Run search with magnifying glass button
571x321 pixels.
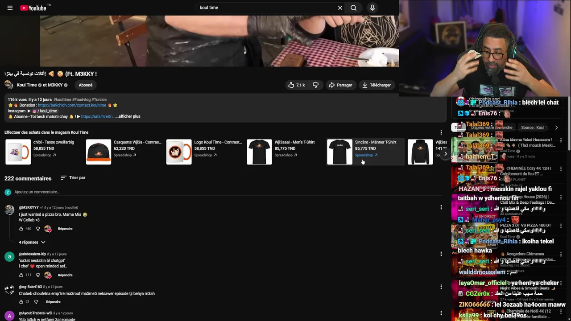pos(353,8)
